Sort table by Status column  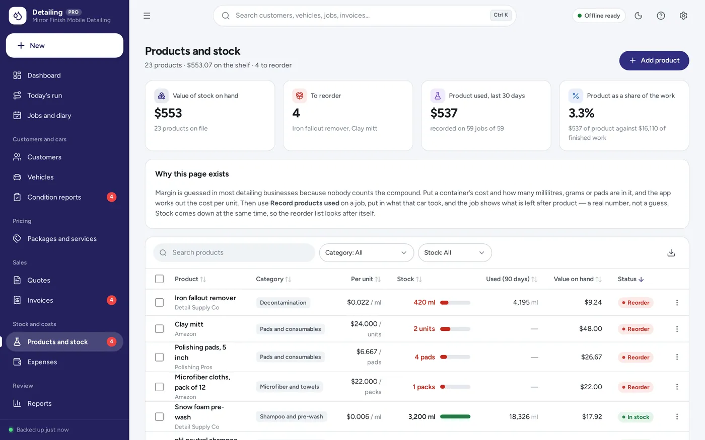tap(630, 279)
